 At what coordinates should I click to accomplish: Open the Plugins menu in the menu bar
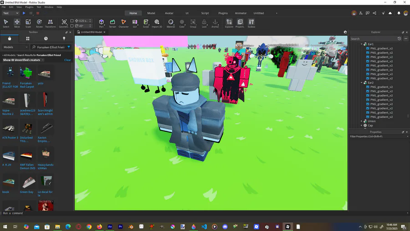pyautogui.click(x=29, y=7)
